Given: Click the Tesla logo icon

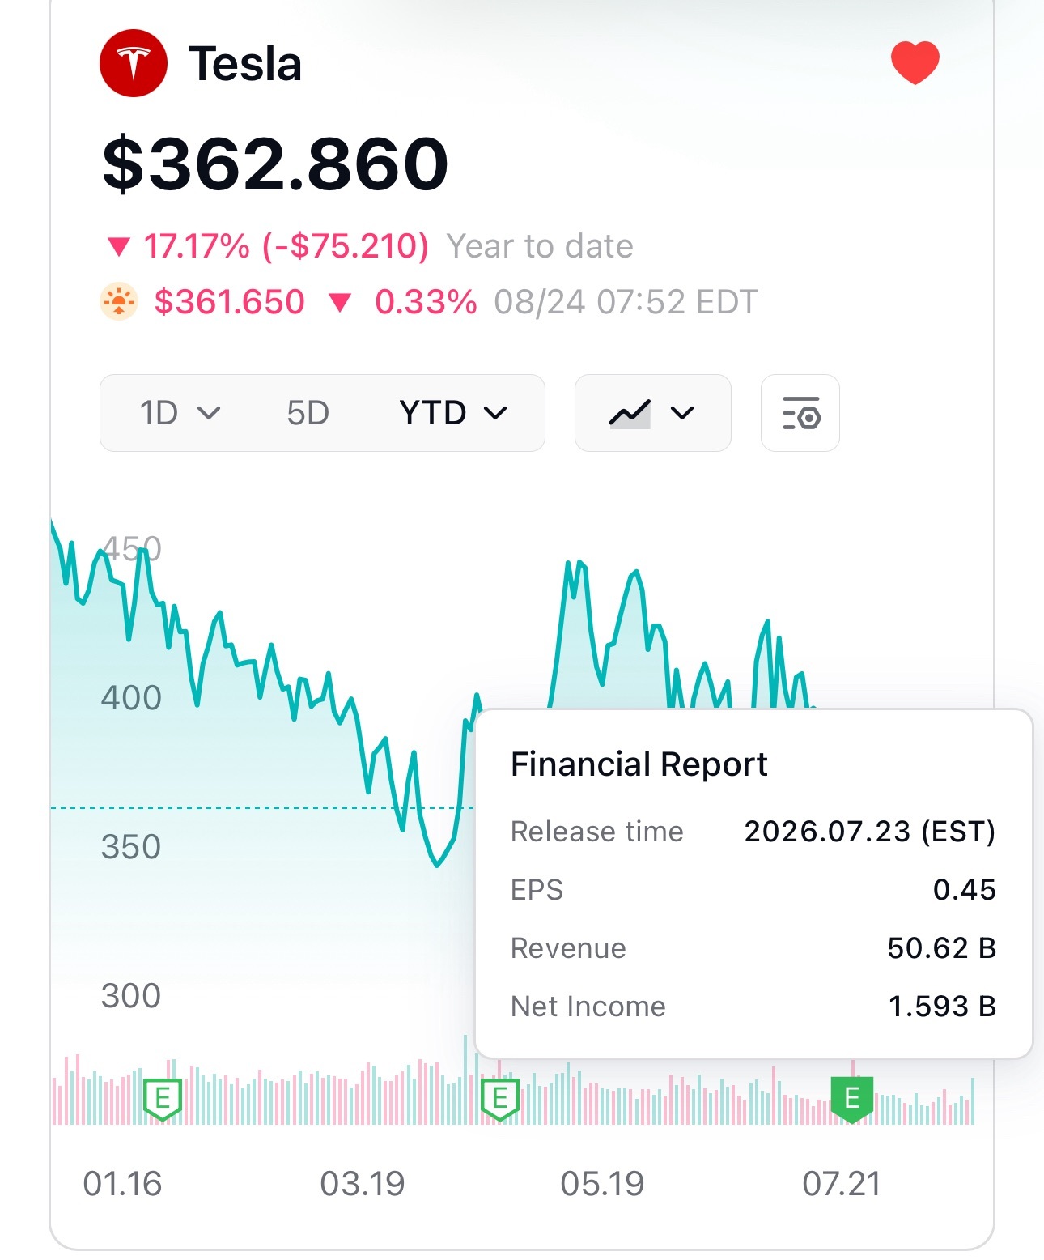Looking at the screenshot, I should 134,63.
